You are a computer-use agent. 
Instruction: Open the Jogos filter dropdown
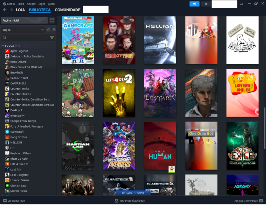(x=23, y=30)
